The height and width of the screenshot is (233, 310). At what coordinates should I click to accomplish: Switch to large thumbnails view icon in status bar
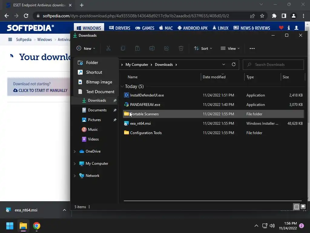click(303, 207)
